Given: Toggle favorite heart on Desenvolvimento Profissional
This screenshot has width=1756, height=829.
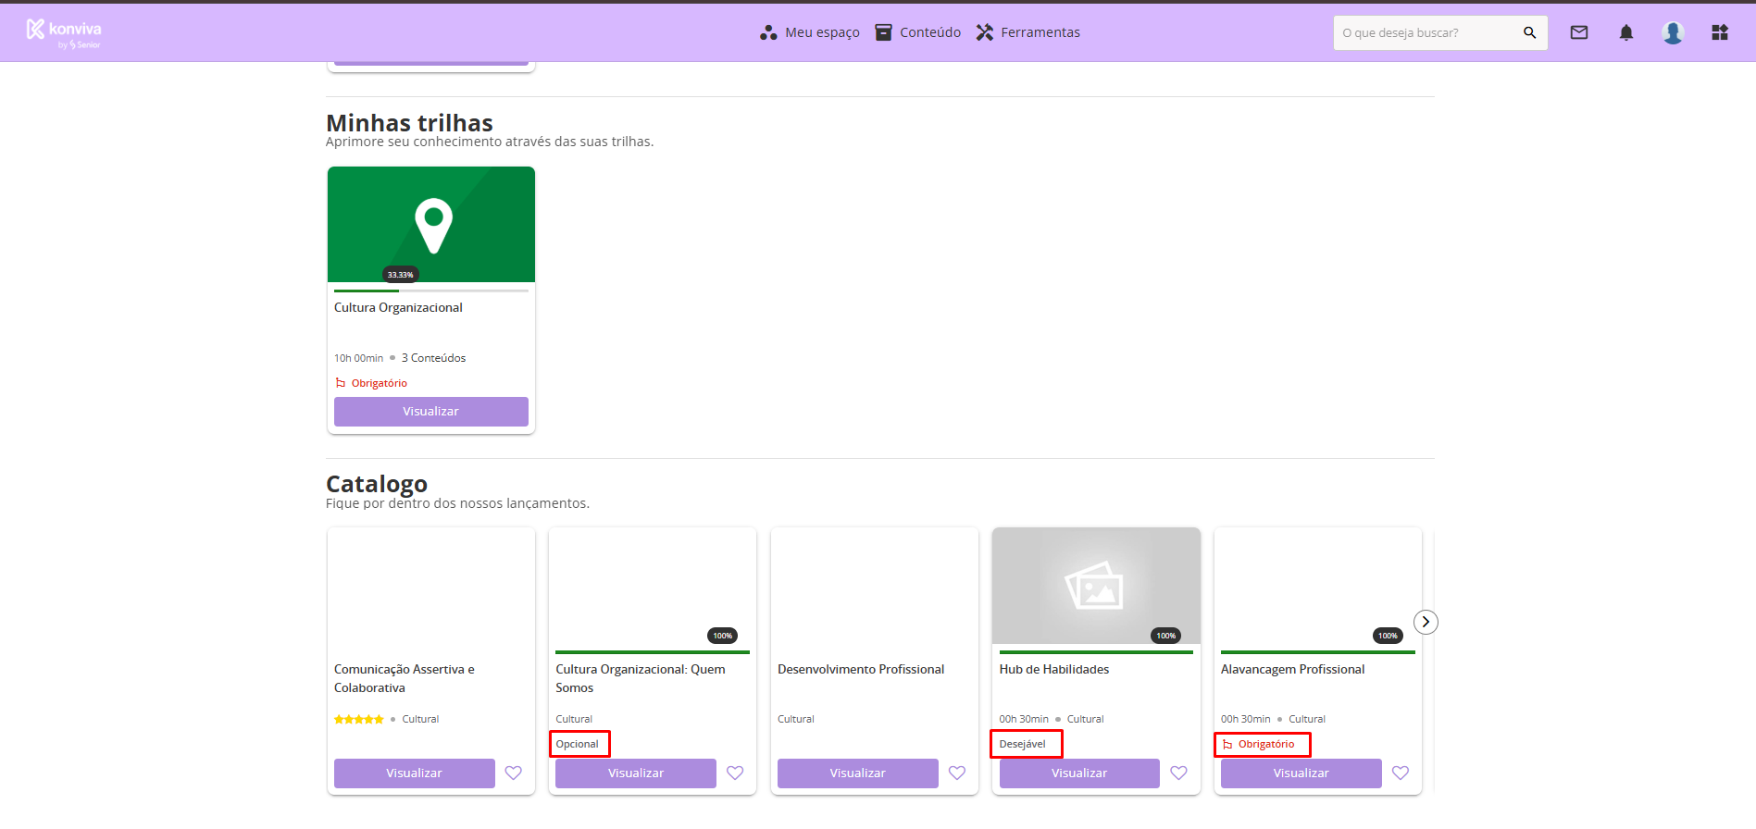Looking at the screenshot, I should [957, 773].
